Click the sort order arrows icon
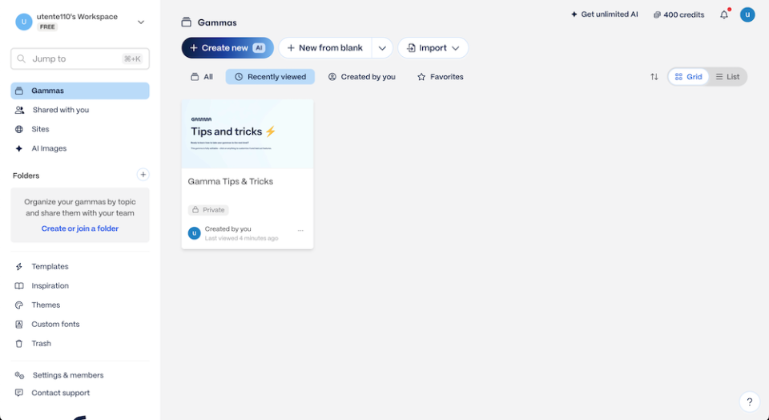This screenshot has height=420, width=769. coord(654,77)
